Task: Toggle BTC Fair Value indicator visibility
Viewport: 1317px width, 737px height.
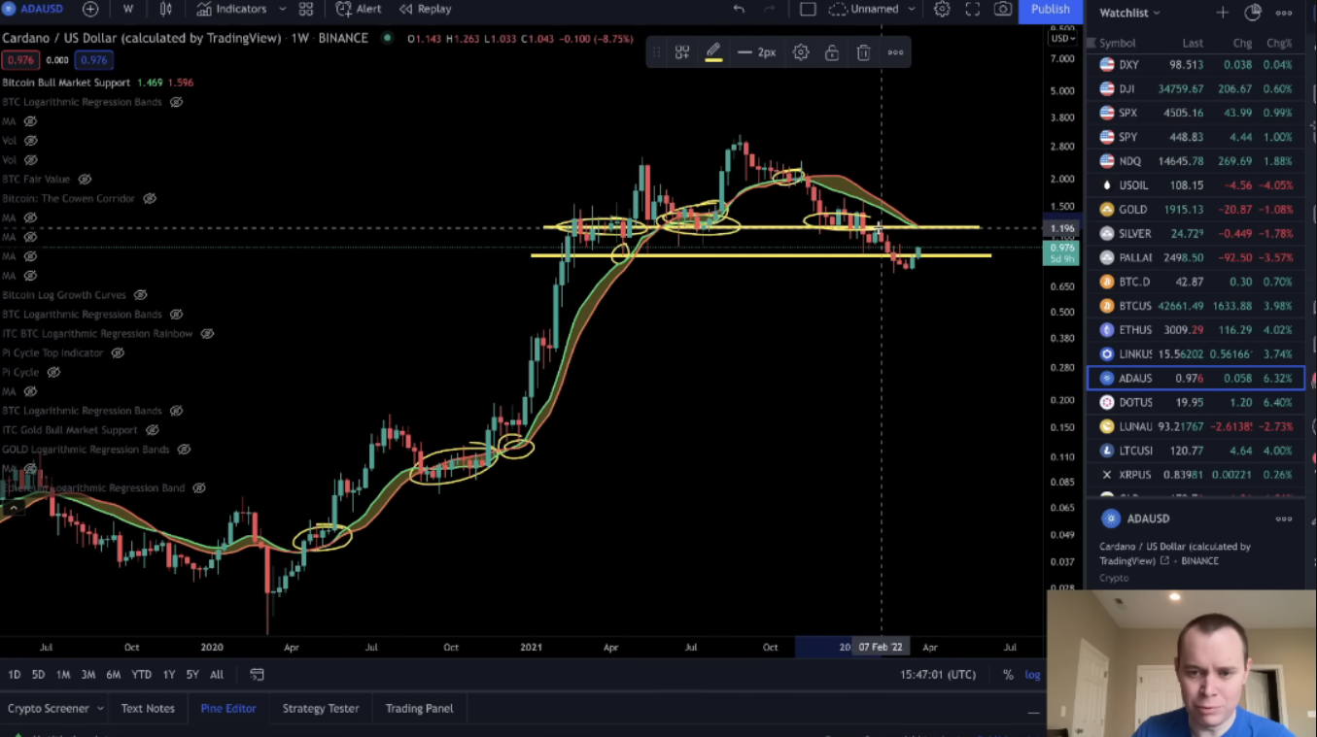Action: 85,179
